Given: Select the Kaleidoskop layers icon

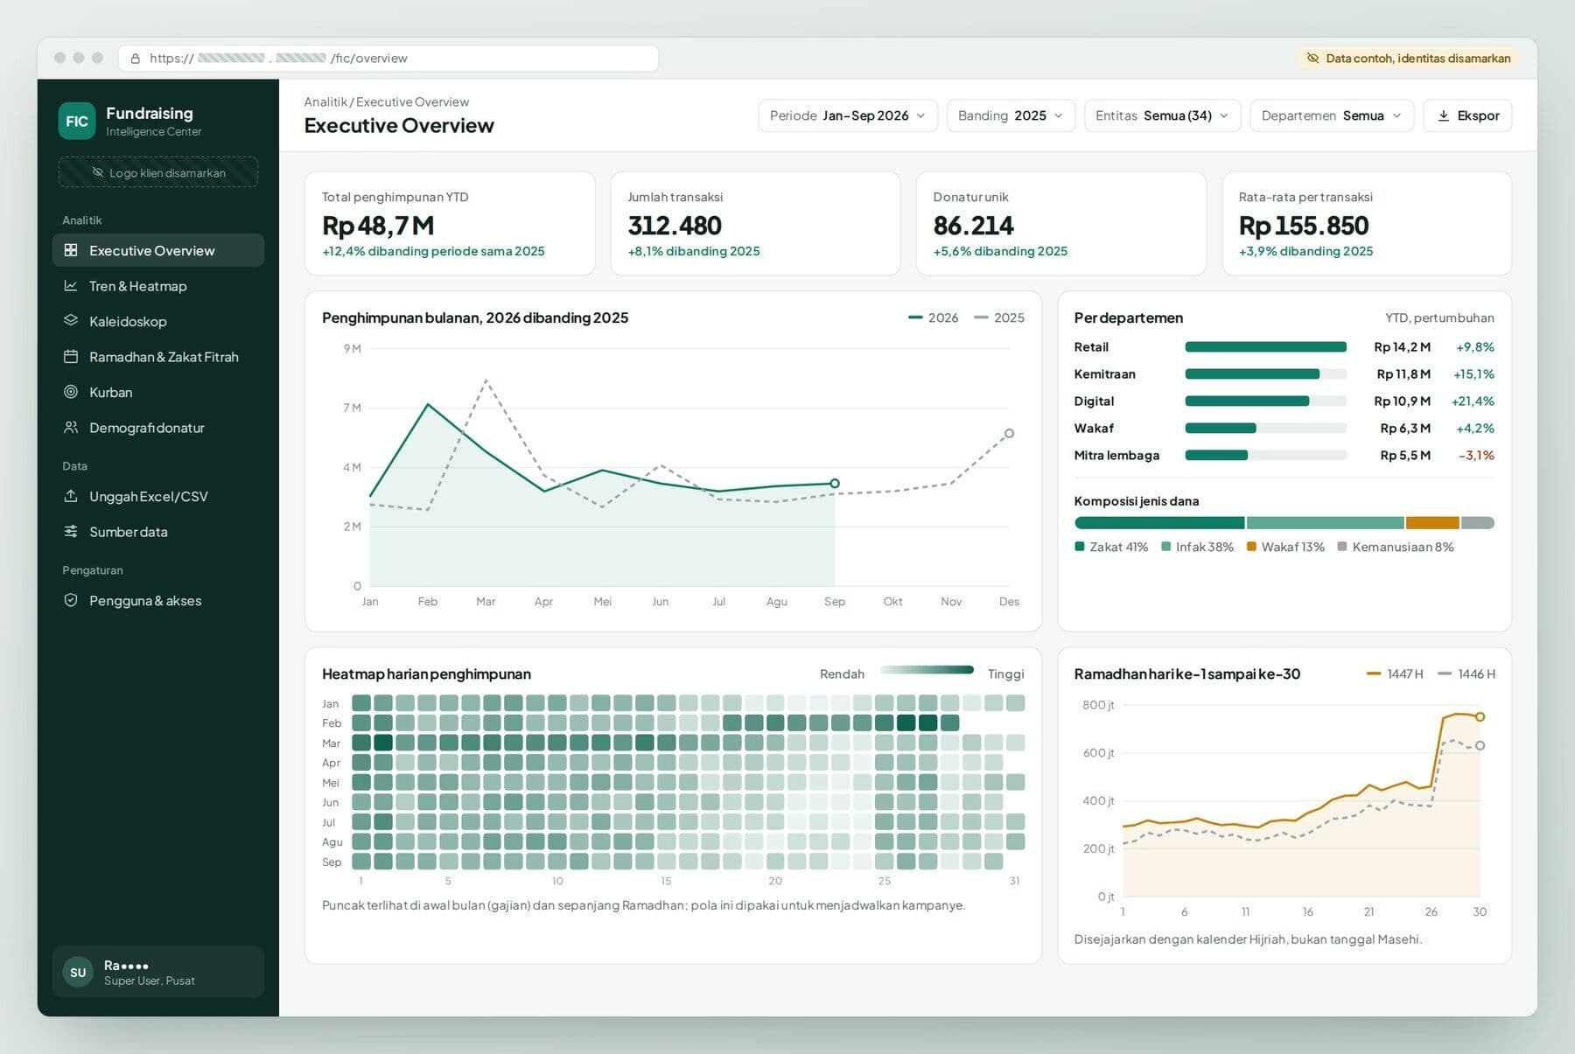Looking at the screenshot, I should point(71,321).
